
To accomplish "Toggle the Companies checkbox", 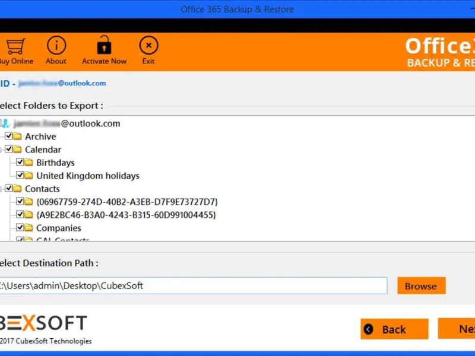I will (x=20, y=227).
